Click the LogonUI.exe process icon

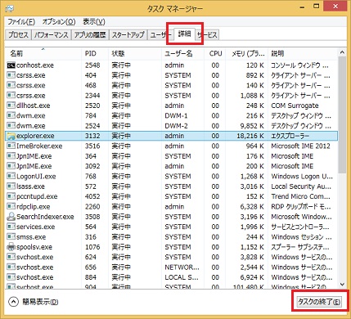click(x=11, y=177)
